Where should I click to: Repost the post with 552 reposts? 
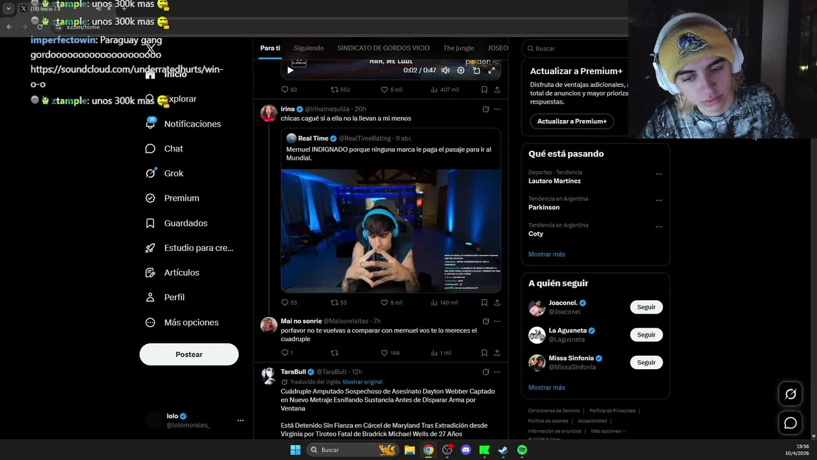coord(340,89)
